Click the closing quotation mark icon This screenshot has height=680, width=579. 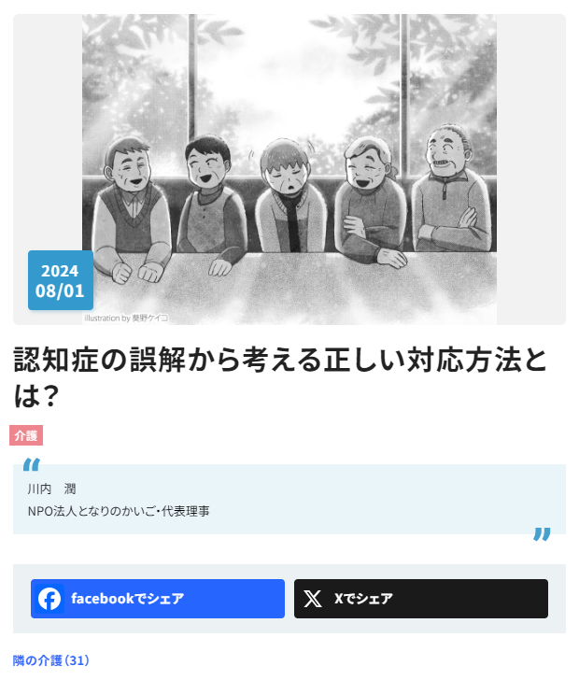click(x=543, y=534)
